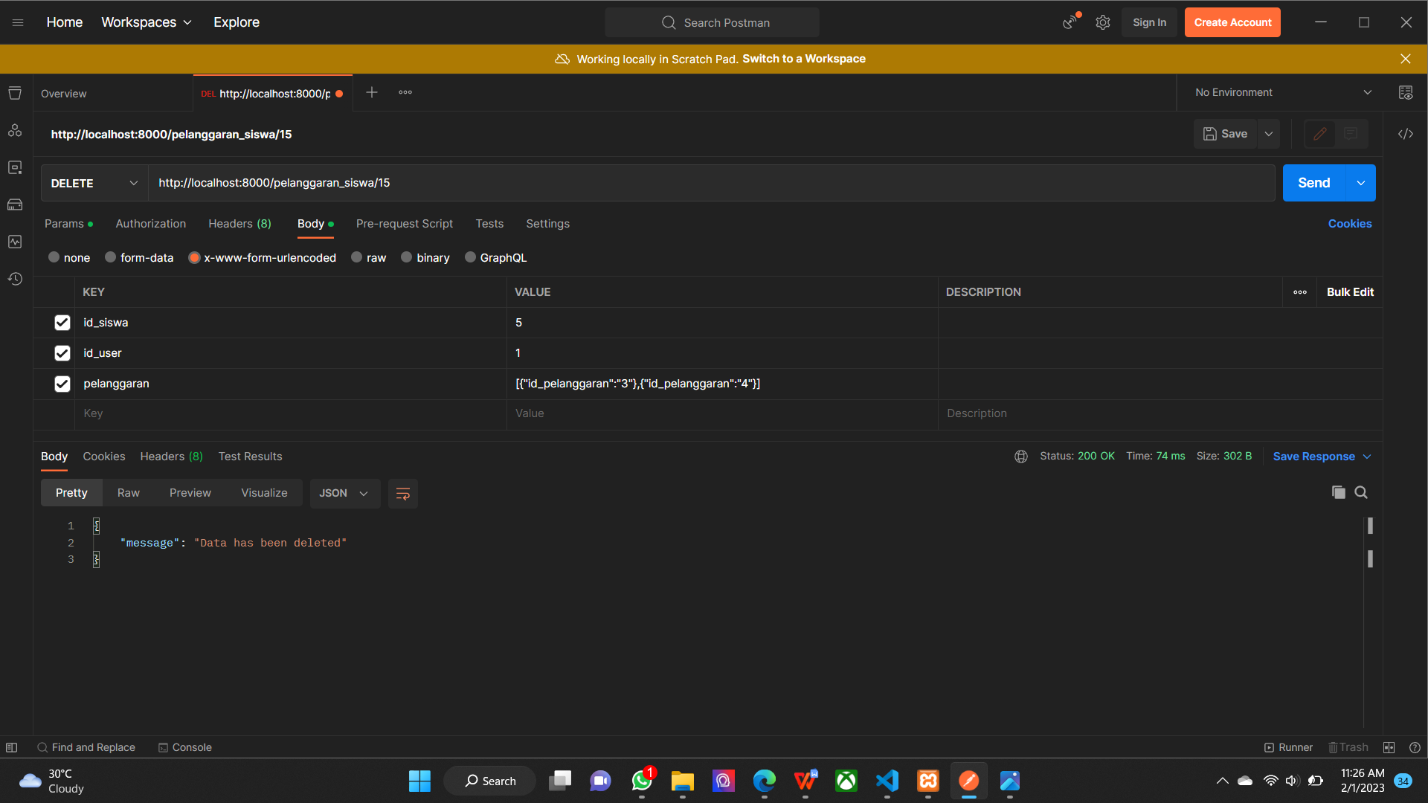
Task: Open the Console at the bottom bar
Action: click(x=184, y=747)
